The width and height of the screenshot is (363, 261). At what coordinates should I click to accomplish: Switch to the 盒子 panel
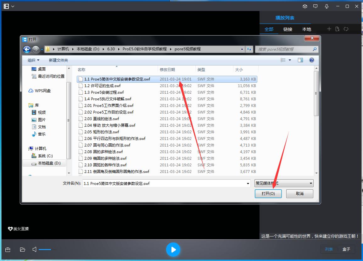click(x=346, y=249)
